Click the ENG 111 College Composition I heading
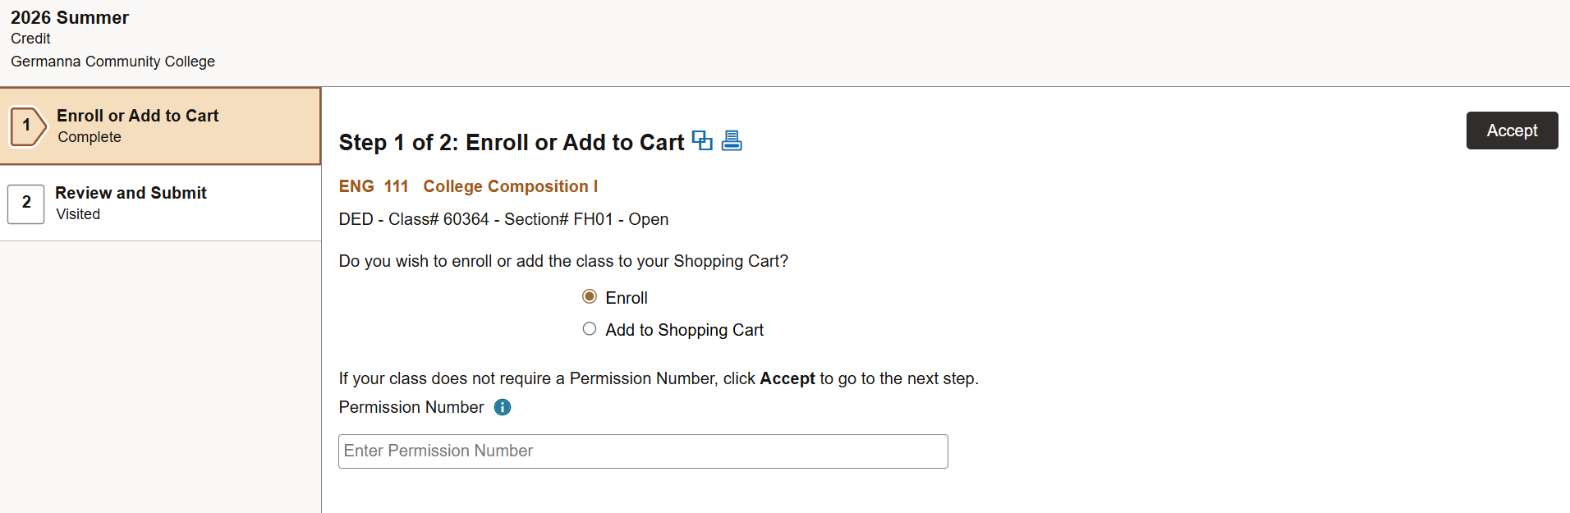1570x513 pixels. [468, 186]
